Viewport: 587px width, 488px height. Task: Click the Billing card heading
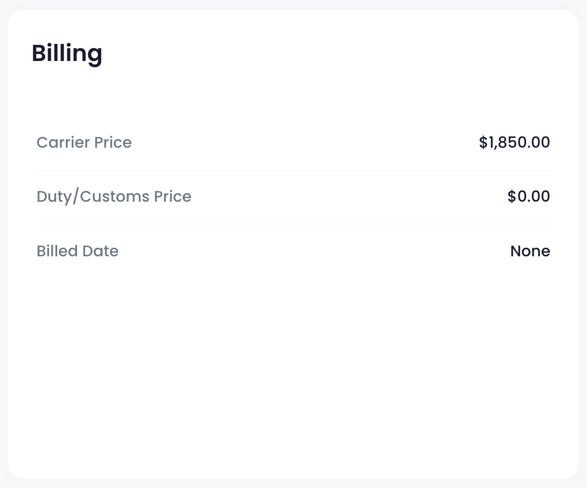tap(67, 54)
